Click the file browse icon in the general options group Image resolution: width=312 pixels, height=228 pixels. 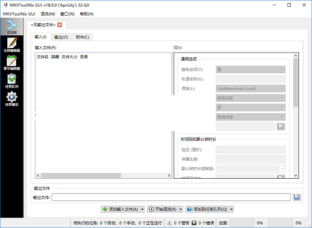point(281,126)
